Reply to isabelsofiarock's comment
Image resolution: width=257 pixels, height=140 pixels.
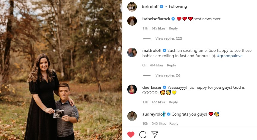[173, 28]
